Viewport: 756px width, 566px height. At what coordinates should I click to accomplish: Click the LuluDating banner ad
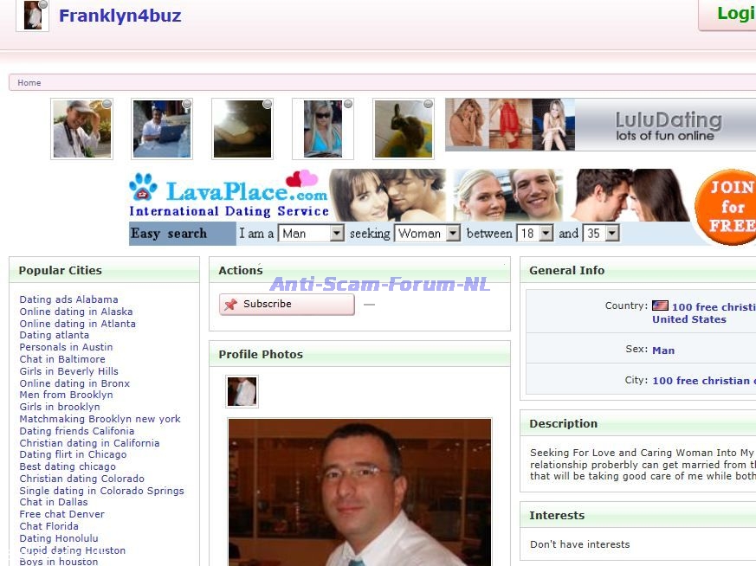600,125
